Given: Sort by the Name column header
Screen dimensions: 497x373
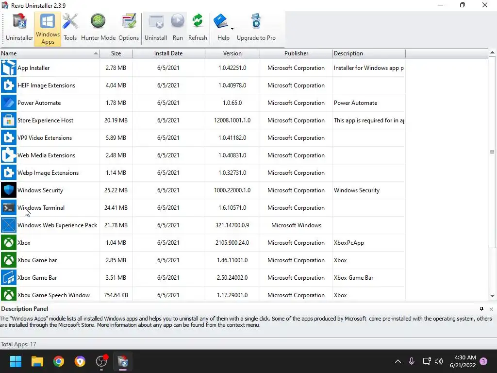Looking at the screenshot, I should point(50,53).
